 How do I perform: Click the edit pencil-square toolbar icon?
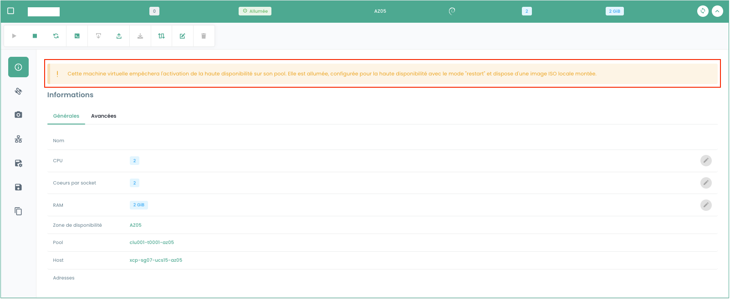(x=183, y=36)
